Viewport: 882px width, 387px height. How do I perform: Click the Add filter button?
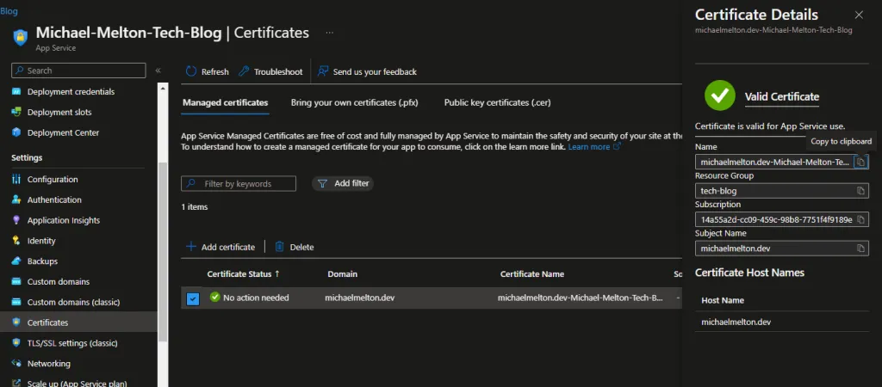343,183
